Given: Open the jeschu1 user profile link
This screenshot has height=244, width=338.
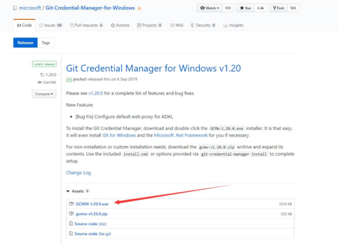Looking at the screenshot, I should (80, 79).
